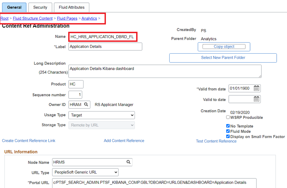Open the Create Content Reference Link
This screenshot has height=188, width=287.
(x=29, y=140)
